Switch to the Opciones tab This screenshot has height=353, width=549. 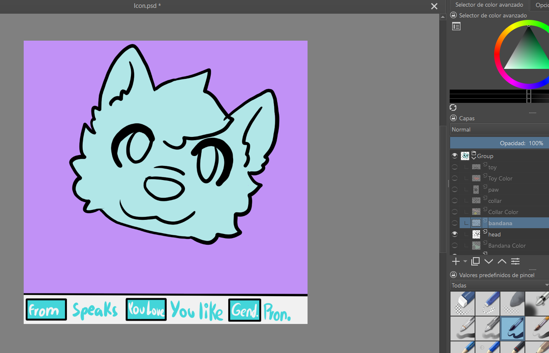pos(540,5)
